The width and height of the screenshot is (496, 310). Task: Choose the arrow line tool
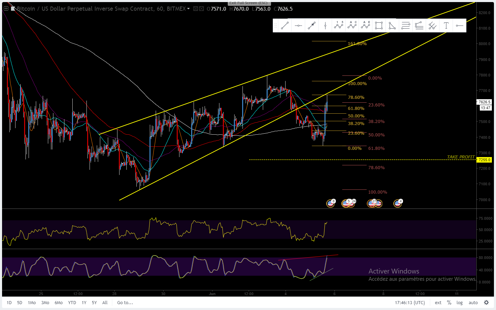coord(312,25)
